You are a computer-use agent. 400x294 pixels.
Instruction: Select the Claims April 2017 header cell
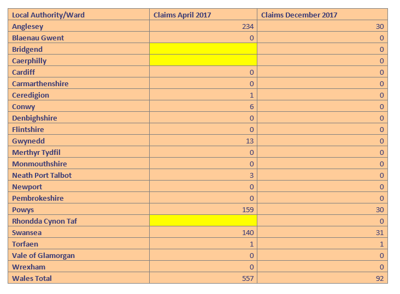[183, 15]
